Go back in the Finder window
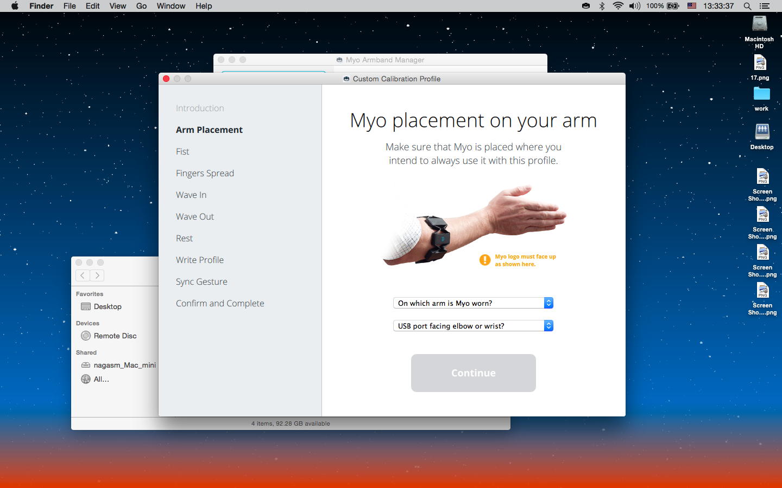782x488 pixels. pyautogui.click(x=83, y=275)
